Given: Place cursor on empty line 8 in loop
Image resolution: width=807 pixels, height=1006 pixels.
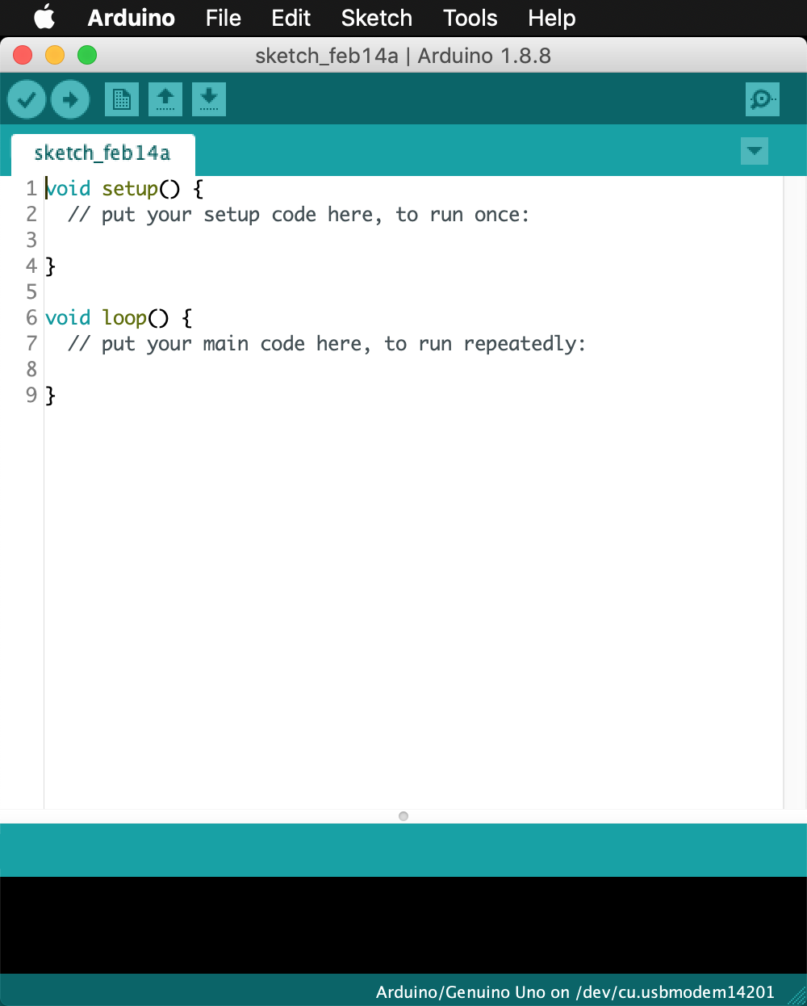Looking at the screenshot, I should pyautogui.click(x=242, y=369).
